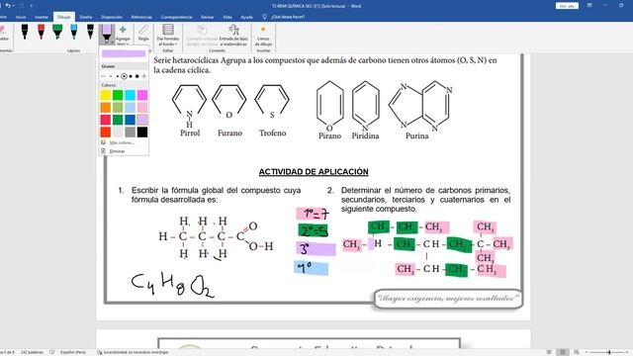Image resolution: width=633 pixels, height=356 pixels.
Task: Choose the light blue color swatch
Action: point(130,108)
